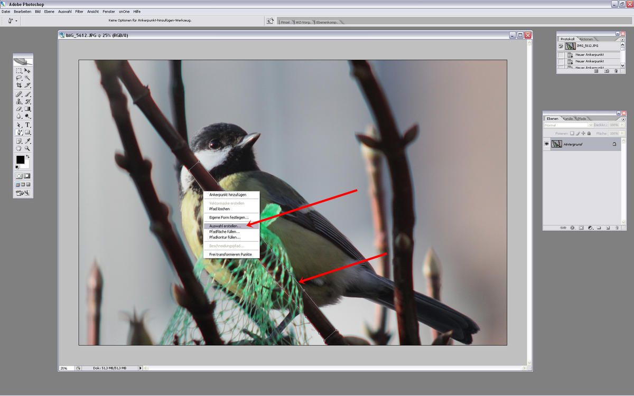The height and width of the screenshot is (396, 634).
Task: Select the Hand tool
Action: coord(18,148)
